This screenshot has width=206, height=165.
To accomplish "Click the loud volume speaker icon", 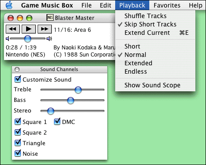I will point(49,39).
